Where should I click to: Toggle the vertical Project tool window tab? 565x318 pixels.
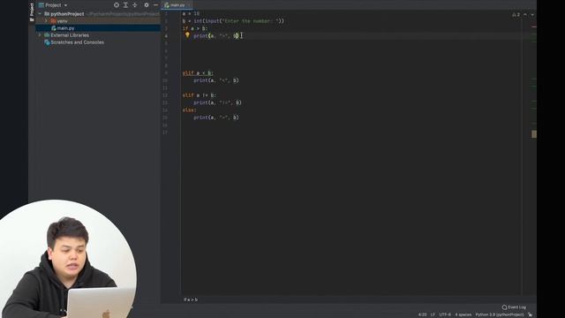pyautogui.click(x=32, y=11)
